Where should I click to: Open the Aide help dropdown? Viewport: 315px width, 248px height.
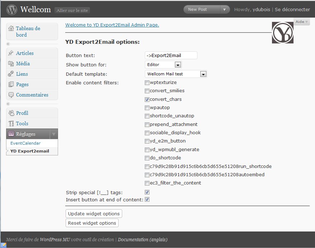(301, 22)
